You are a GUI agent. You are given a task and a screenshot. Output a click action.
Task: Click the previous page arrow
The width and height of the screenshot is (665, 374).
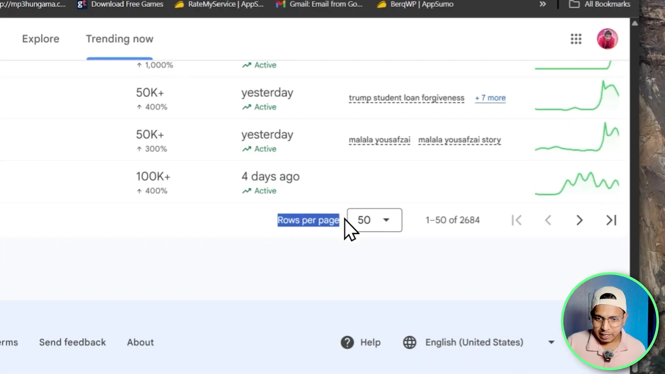(548, 220)
